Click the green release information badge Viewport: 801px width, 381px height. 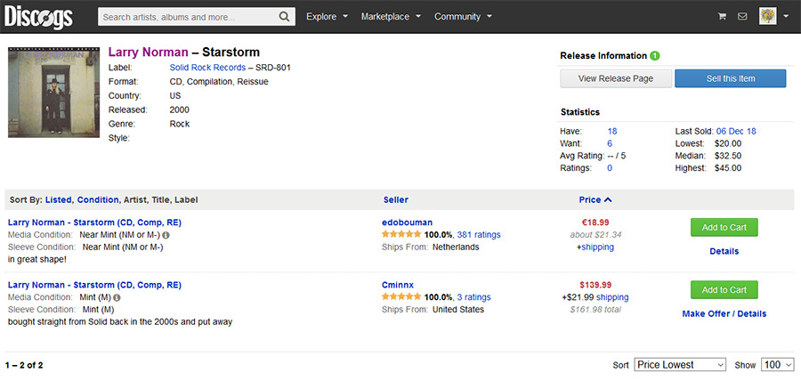point(655,56)
